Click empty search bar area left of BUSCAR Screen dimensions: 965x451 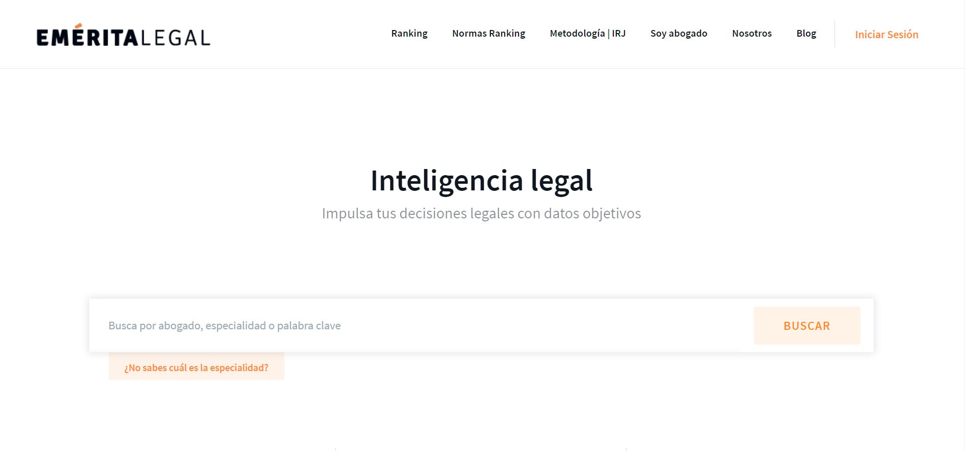(561, 326)
